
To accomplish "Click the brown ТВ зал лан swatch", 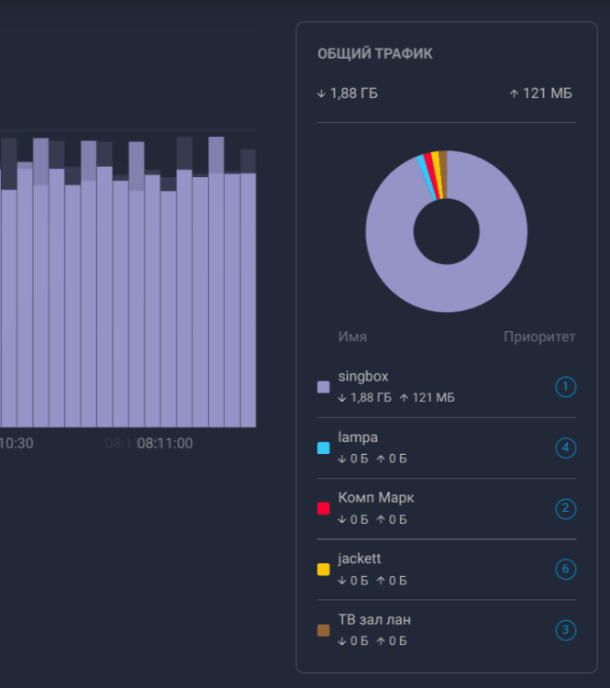I will pyautogui.click(x=323, y=630).
